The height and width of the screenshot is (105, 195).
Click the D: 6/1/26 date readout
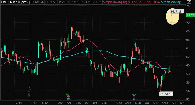(x=38, y=2)
